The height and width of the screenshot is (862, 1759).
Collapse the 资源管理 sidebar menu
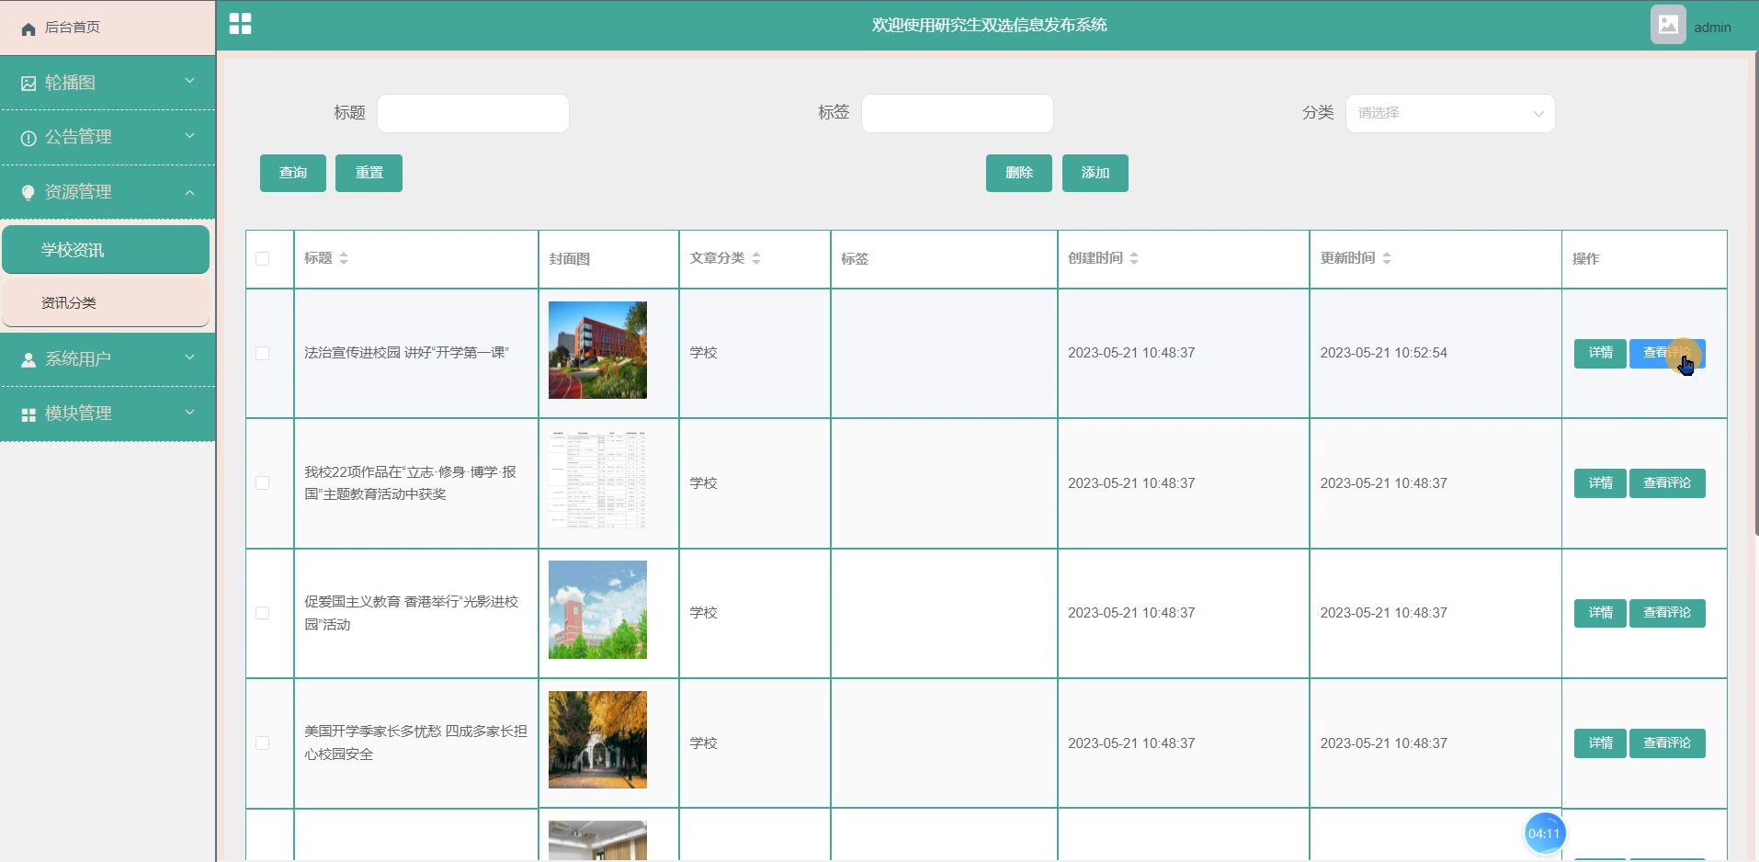click(x=108, y=192)
